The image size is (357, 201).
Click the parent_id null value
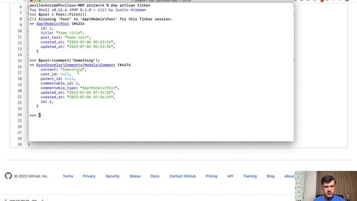click(69, 79)
